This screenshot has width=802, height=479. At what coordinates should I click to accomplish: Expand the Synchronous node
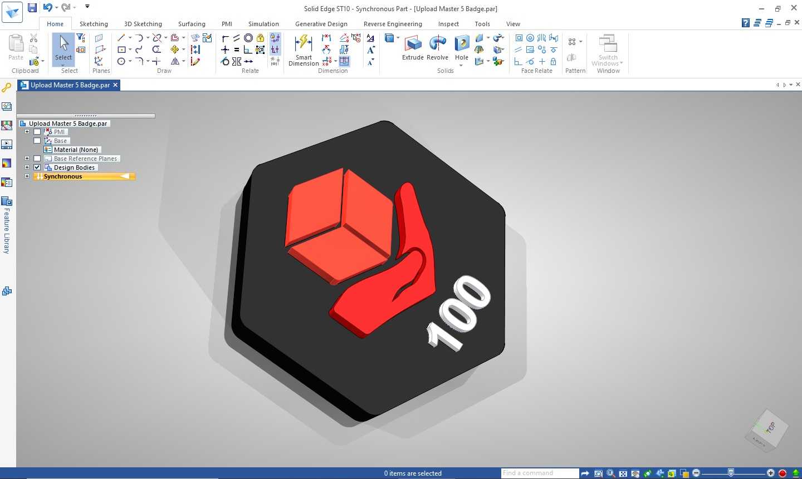click(x=27, y=176)
